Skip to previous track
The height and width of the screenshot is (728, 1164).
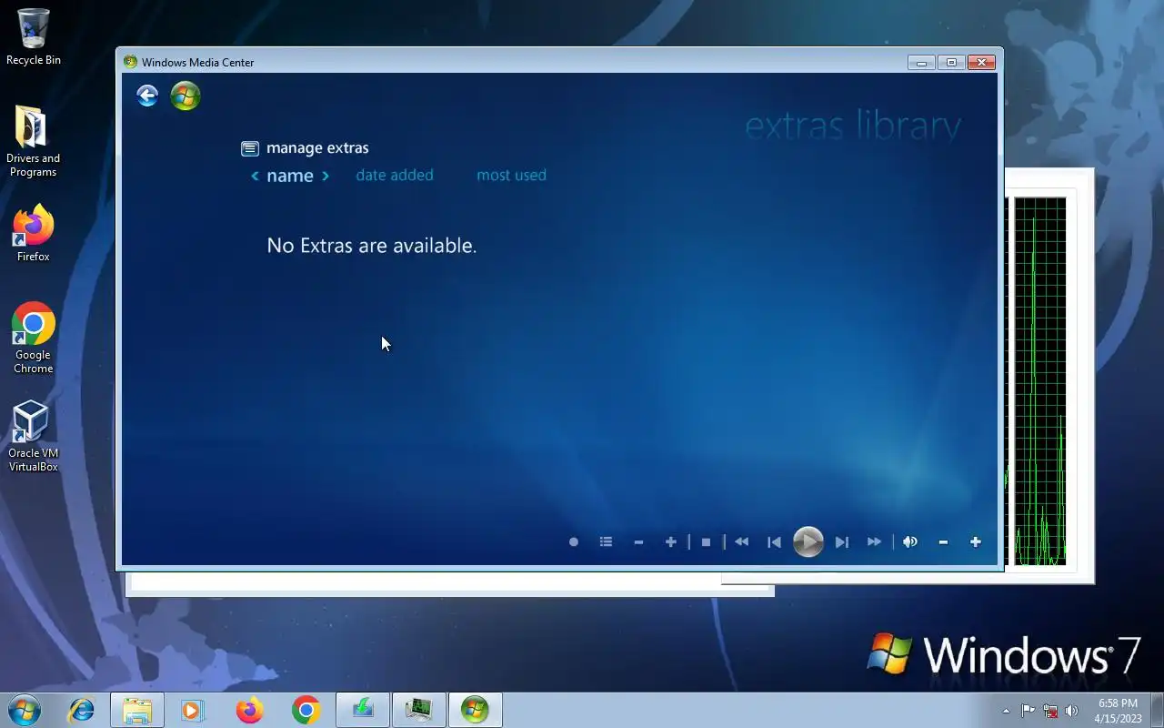[x=774, y=541]
